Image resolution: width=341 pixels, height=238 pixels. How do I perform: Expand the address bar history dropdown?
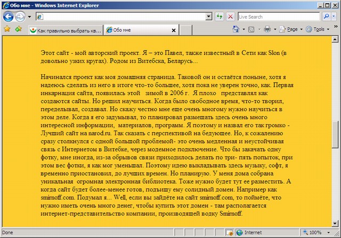tap(209, 17)
